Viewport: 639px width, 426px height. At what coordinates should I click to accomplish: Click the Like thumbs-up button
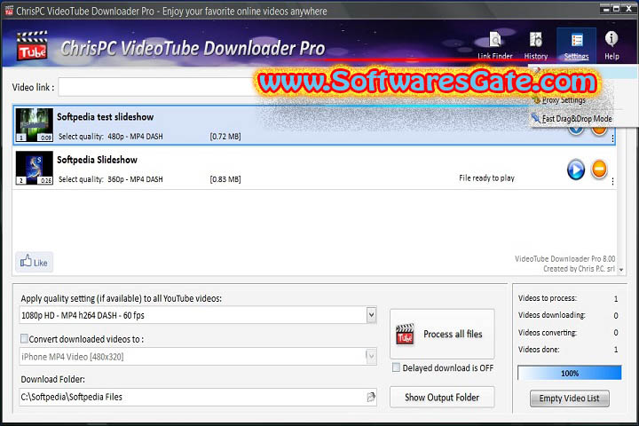[x=34, y=262]
